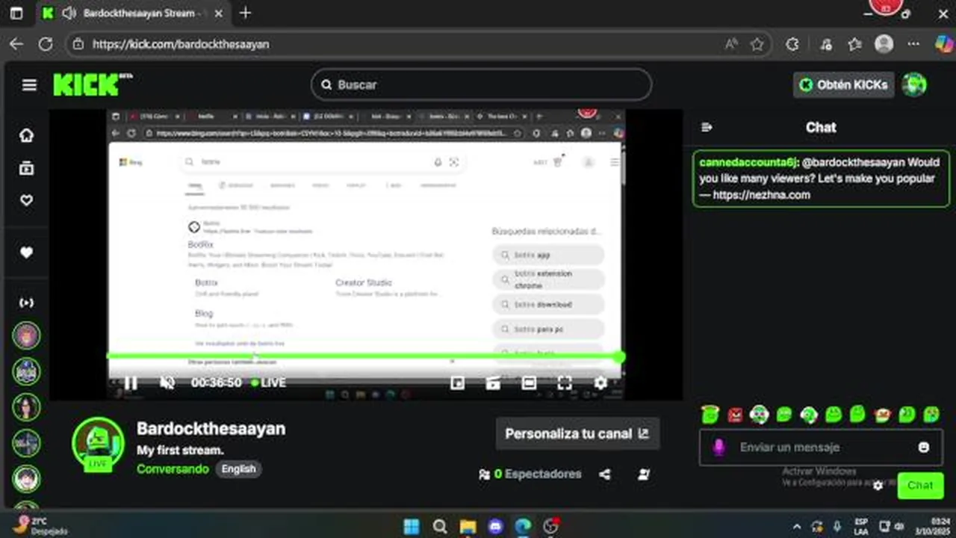Insert the headphones-wearing emote

pos(760,415)
